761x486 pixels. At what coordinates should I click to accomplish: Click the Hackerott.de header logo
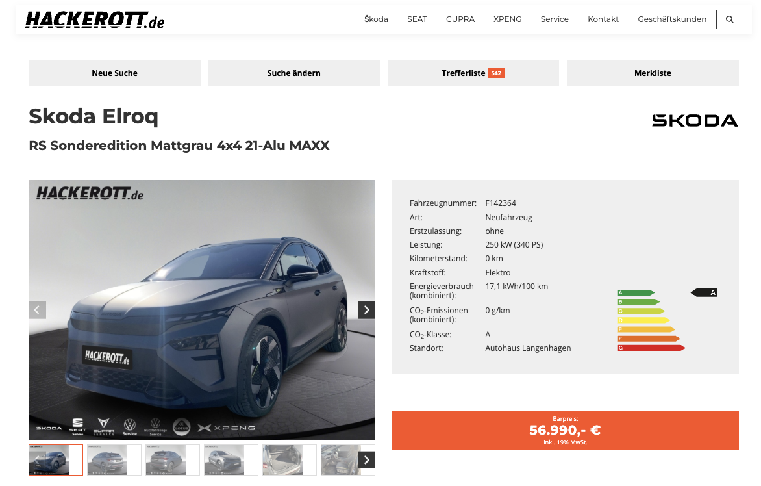(x=95, y=20)
